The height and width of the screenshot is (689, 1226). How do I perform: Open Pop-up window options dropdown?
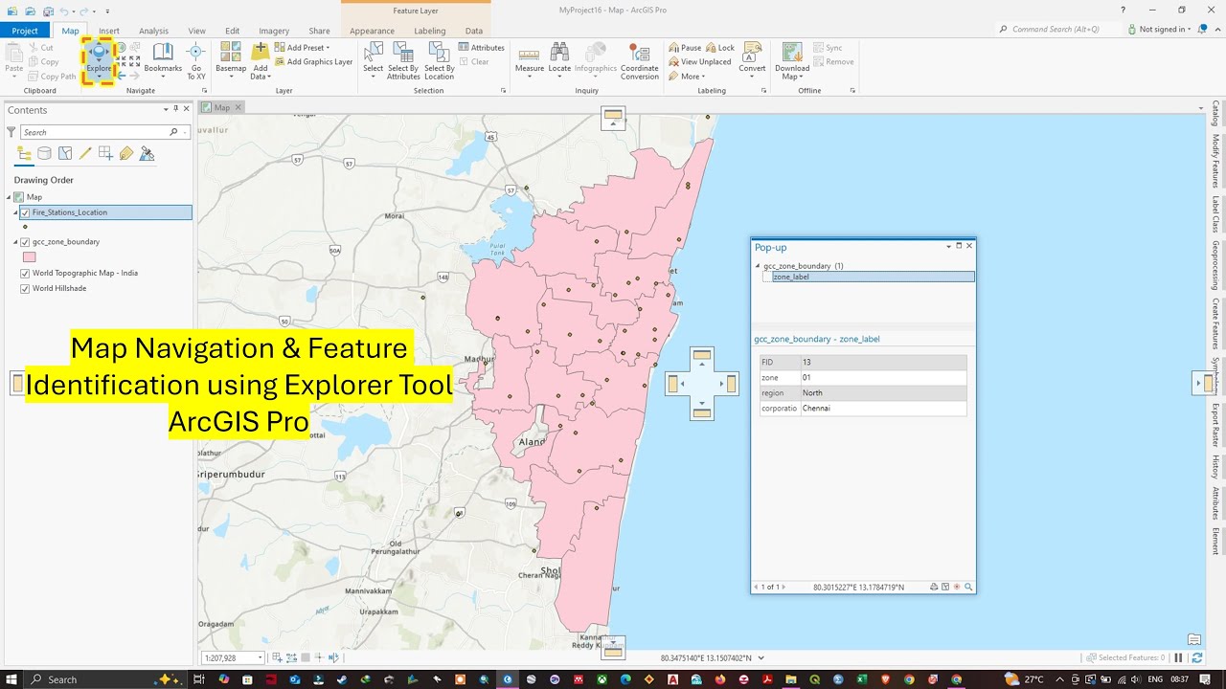click(948, 246)
